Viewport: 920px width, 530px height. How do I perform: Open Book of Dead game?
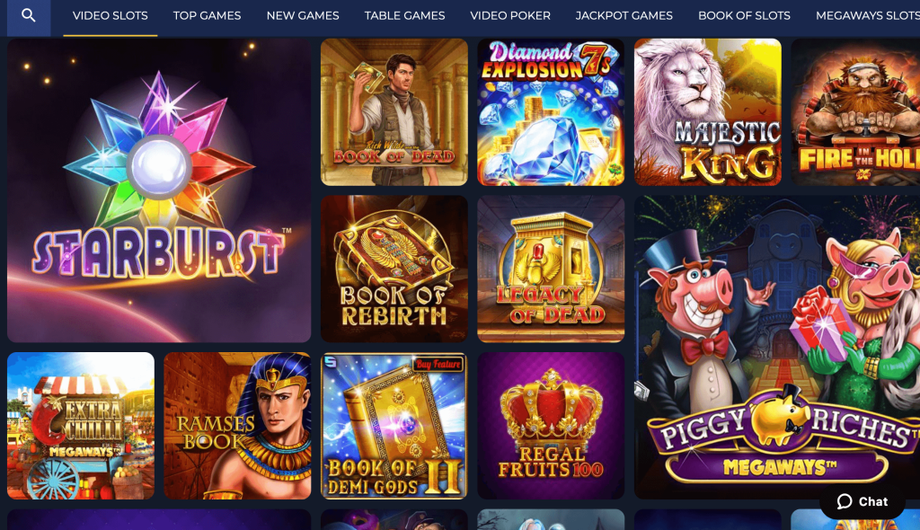(x=394, y=112)
